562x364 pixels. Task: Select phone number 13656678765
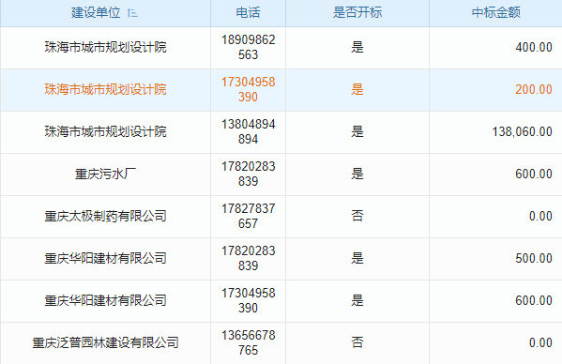tap(248, 343)
